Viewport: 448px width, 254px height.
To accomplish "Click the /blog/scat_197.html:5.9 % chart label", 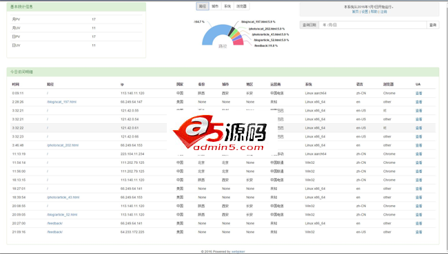I will 258,22.
